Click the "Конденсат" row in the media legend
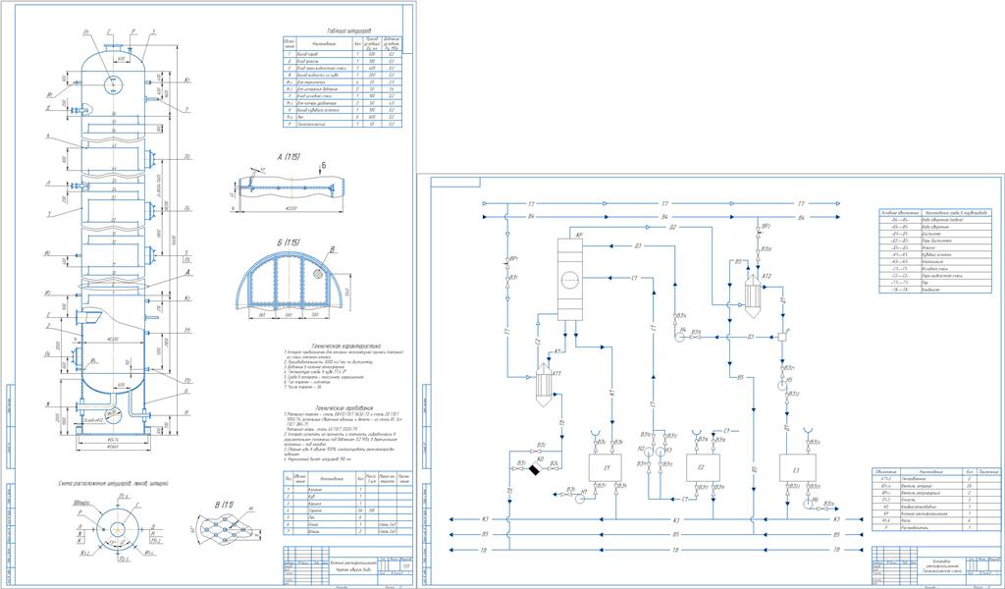This screenshot has height=589, width=1005. (x=935, y=290)
